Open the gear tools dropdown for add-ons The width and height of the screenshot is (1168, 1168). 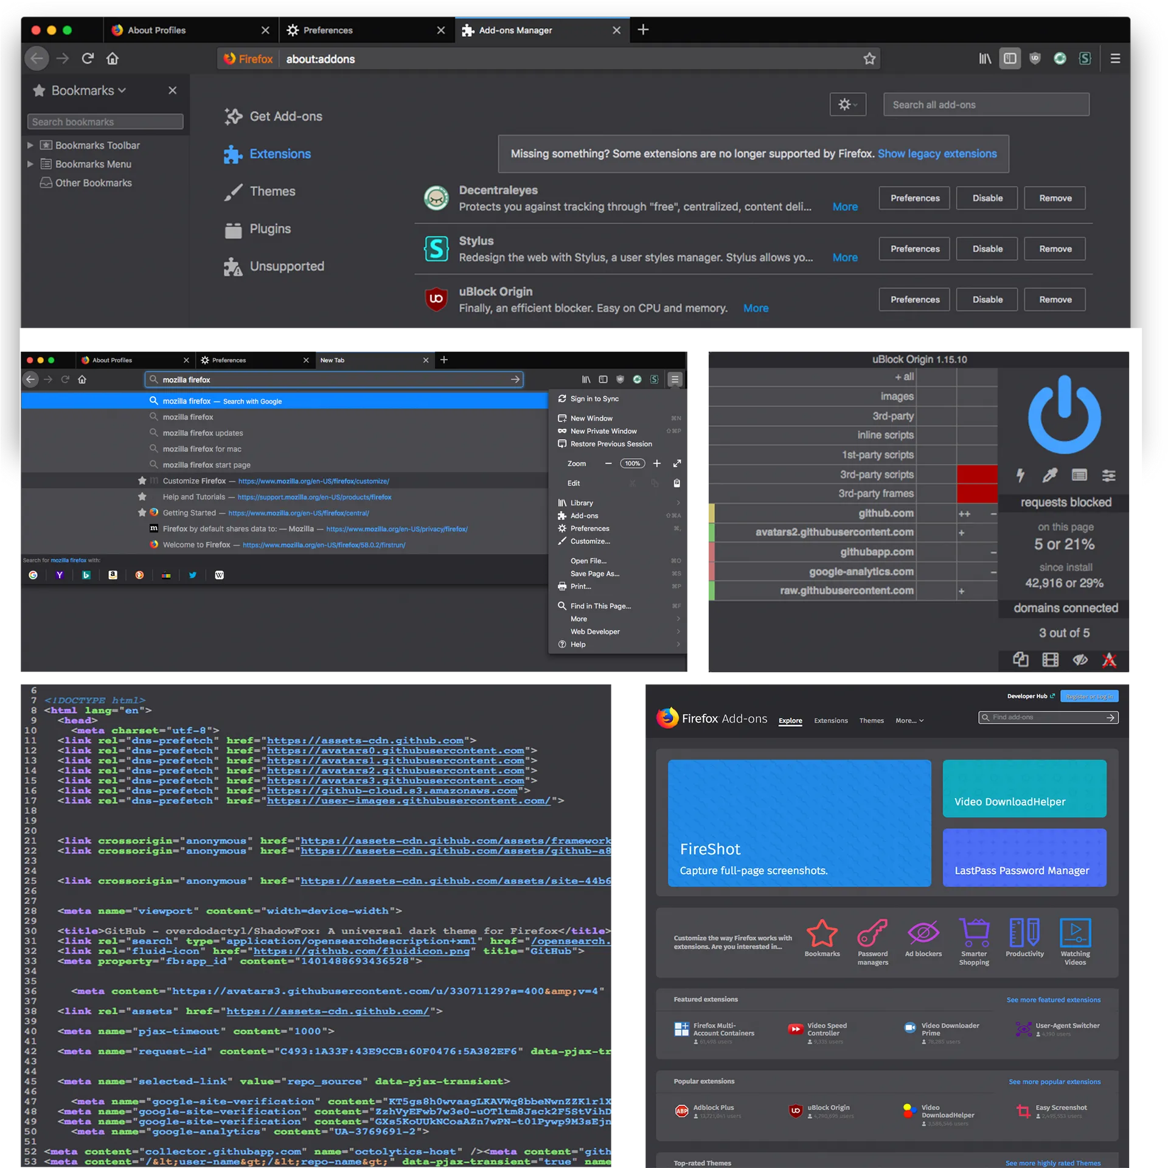(x=847, y=105)
